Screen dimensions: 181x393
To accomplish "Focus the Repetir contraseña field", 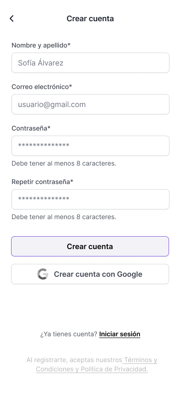I will tap(90, 199).
